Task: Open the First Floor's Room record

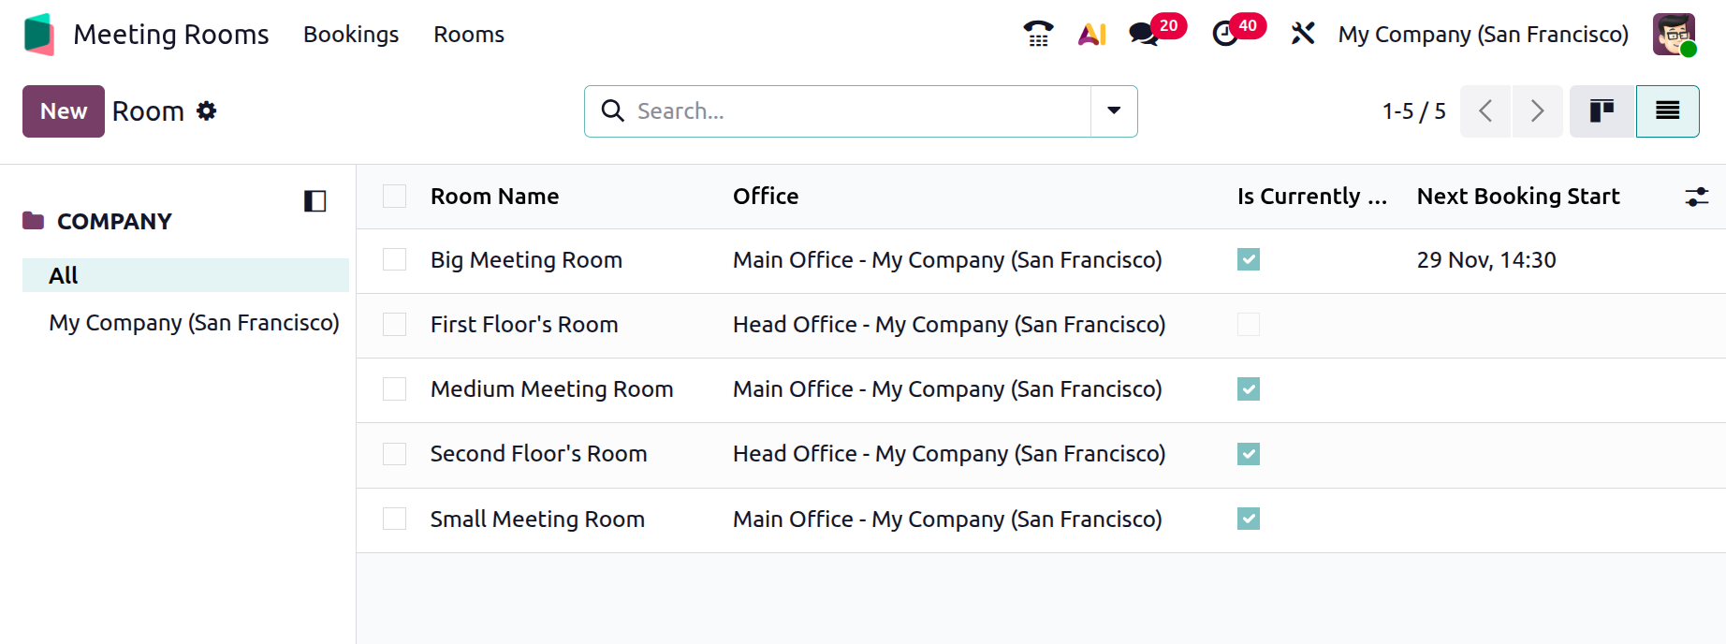Action: (x=524, y=325)
